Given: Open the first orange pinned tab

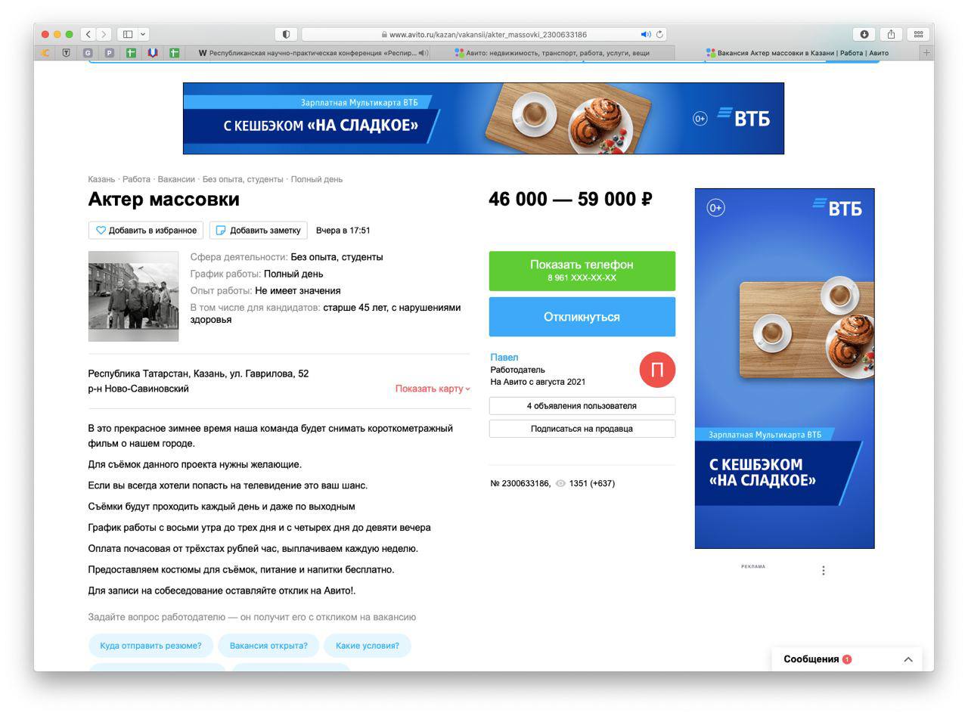Looking at the screenshot, I should coord(45,53).
